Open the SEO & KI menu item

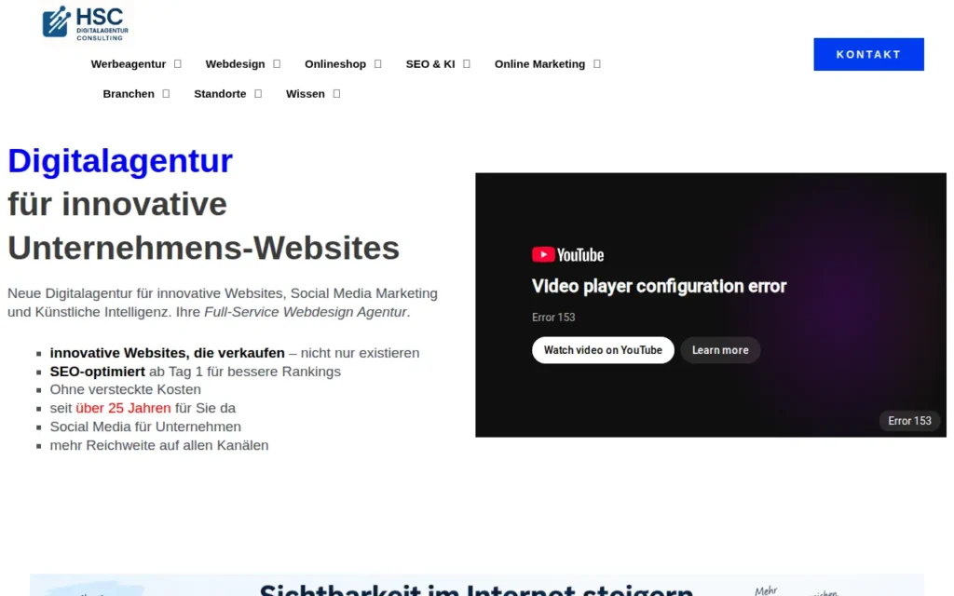coord(430,64)
